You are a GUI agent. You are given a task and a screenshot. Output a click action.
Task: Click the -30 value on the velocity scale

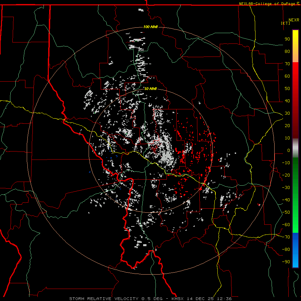(286, 188)
